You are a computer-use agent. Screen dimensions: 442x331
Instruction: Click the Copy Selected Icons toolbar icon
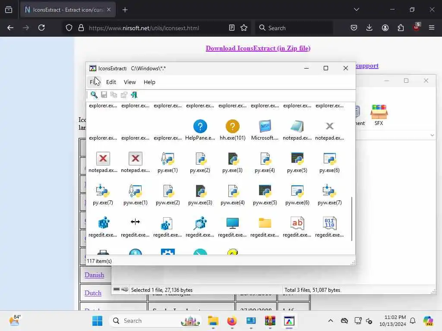coord(114,95)
